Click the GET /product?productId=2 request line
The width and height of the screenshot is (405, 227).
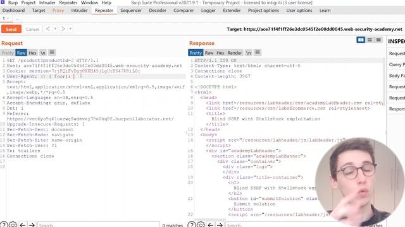tap(53, 61)
